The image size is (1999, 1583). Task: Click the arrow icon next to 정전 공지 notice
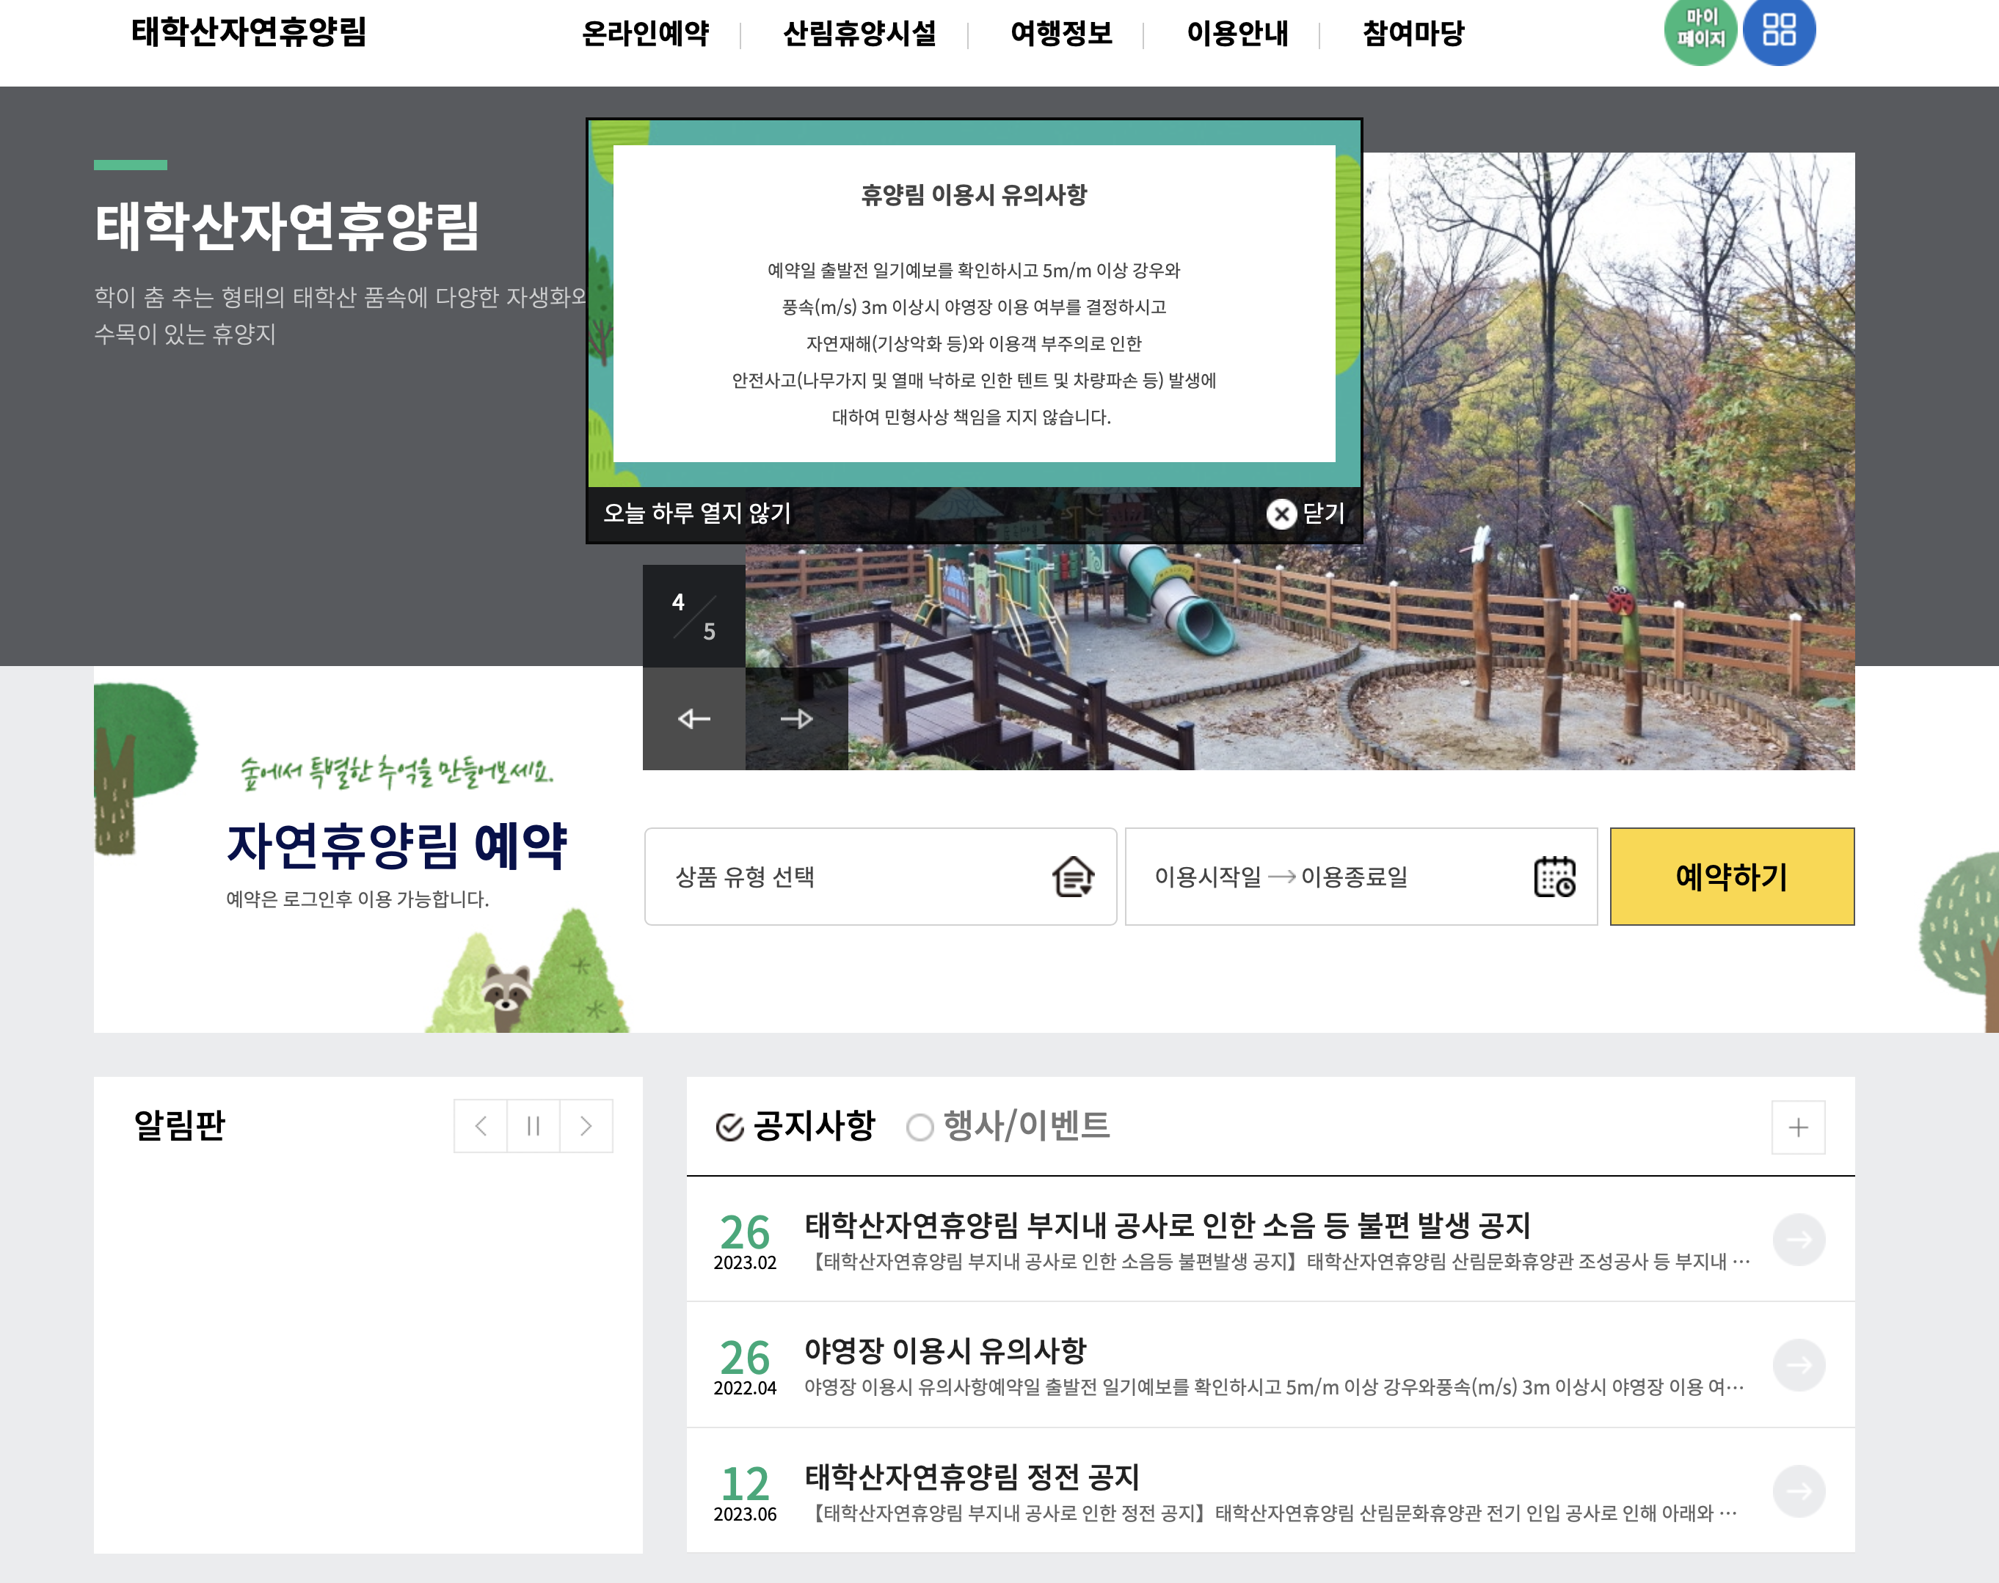[x=1799, y=1491]
